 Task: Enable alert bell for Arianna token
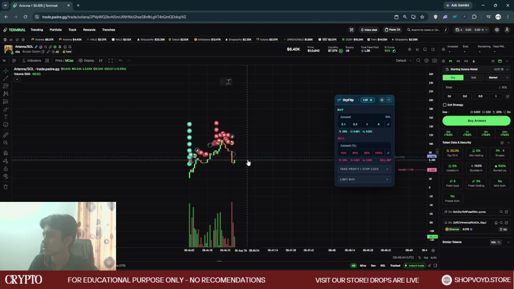(x=70, y=47)
